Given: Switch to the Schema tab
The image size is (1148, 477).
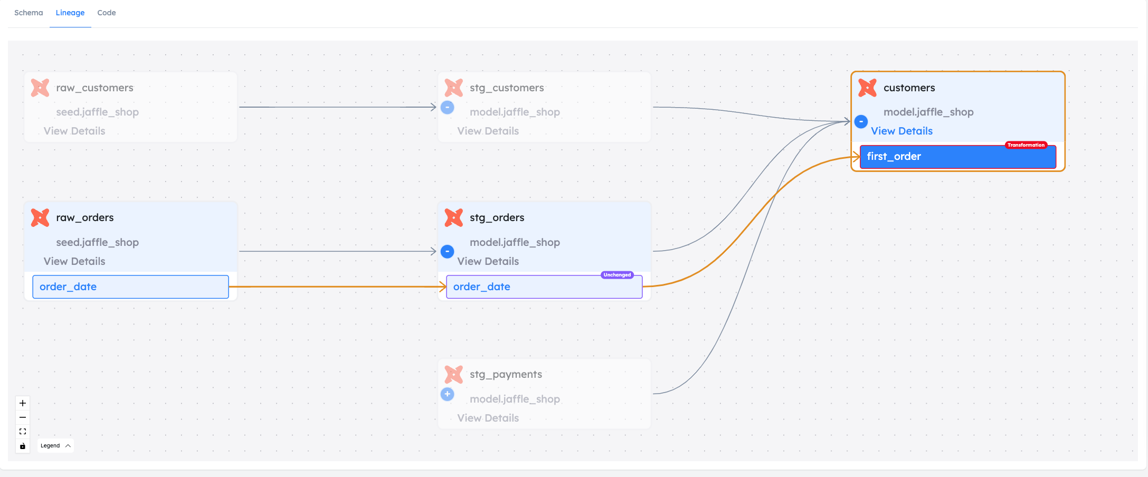Looking at the screenshot, I should tap(29, 13).
